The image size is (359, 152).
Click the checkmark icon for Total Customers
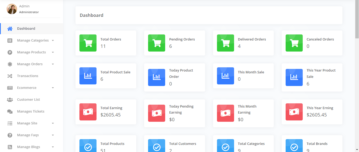pyautogui.click(x=156, y=147)
